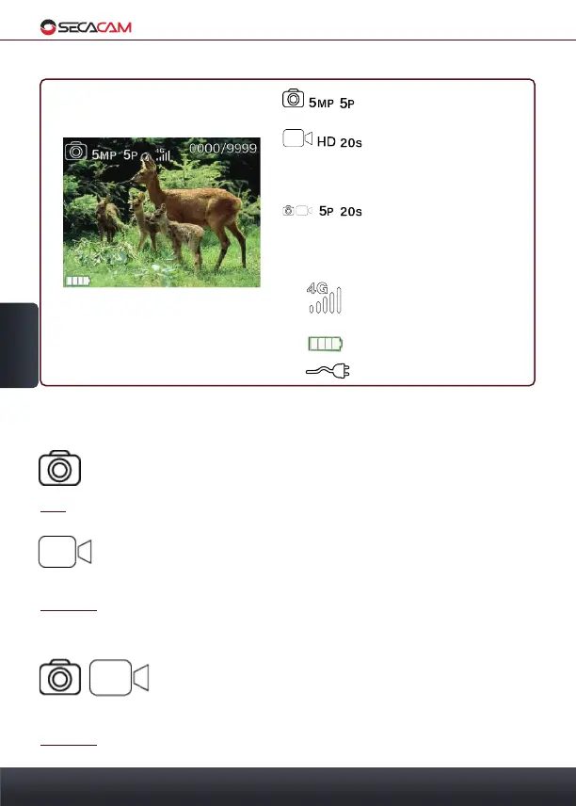Click the battery indicator inside the preview screen
Viewport: 576px width, 806px height.
tap(77, 281)
